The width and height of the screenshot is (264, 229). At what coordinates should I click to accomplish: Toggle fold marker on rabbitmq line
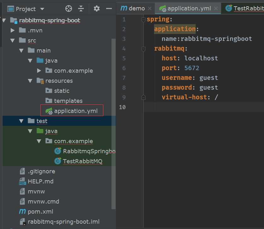click(x=143, y=49)
